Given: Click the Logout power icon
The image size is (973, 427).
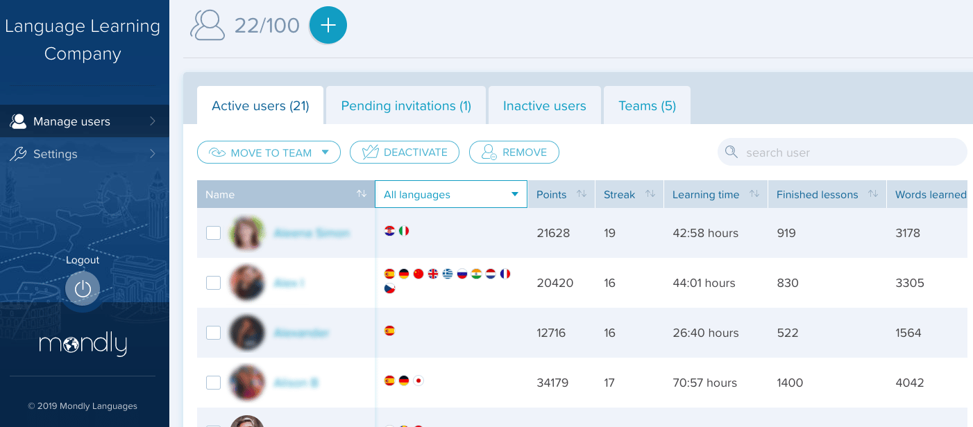Looking at the screenshot, I should click(x=83, y=288).
